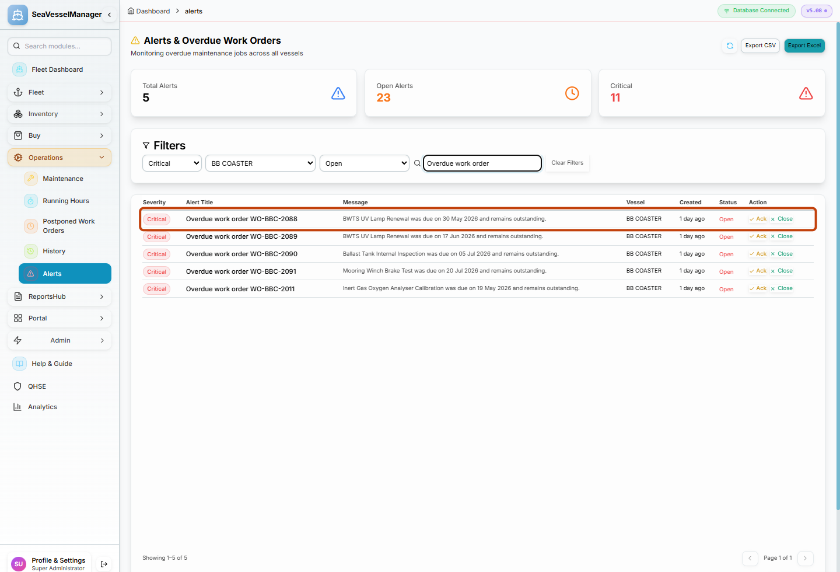Collapse the Operations menu chevron
840x572 pixels.
coord(101,158)
